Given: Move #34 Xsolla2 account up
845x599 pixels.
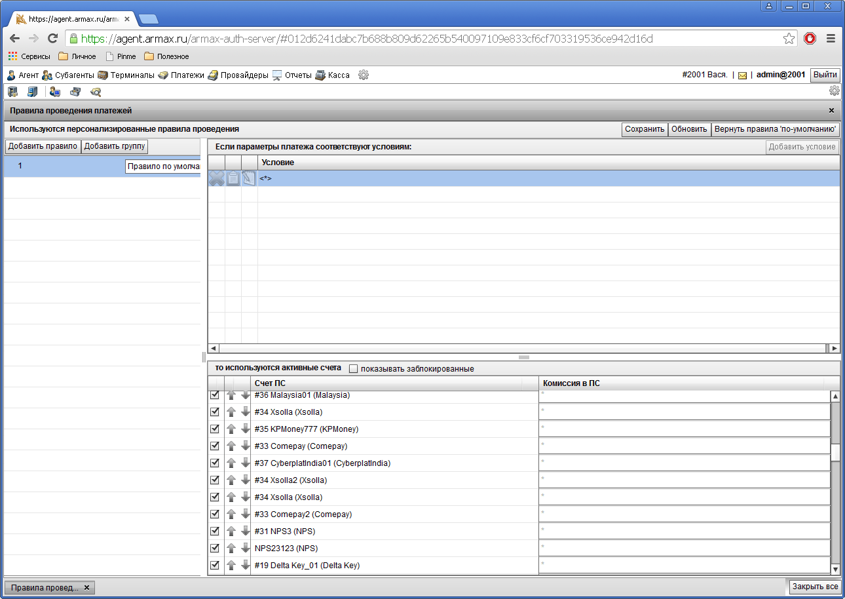Looking at the screenshot, I should pyautogui.click(x=231, y=480).
